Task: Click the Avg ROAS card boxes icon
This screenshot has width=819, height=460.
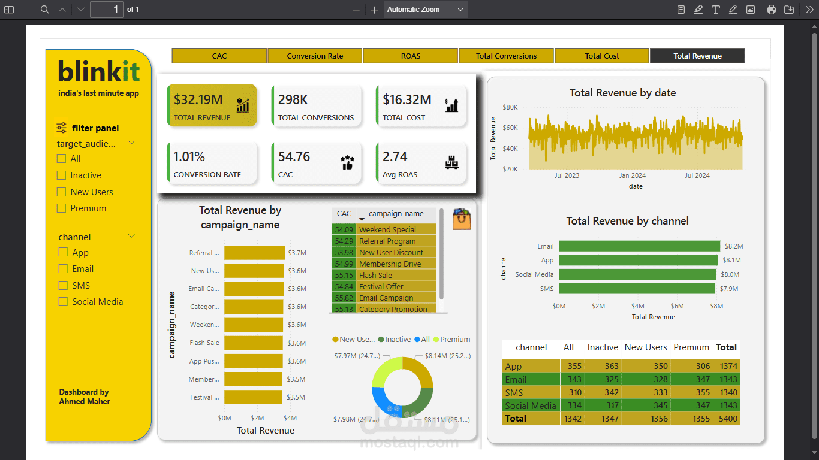Action: tap(451, 162)
